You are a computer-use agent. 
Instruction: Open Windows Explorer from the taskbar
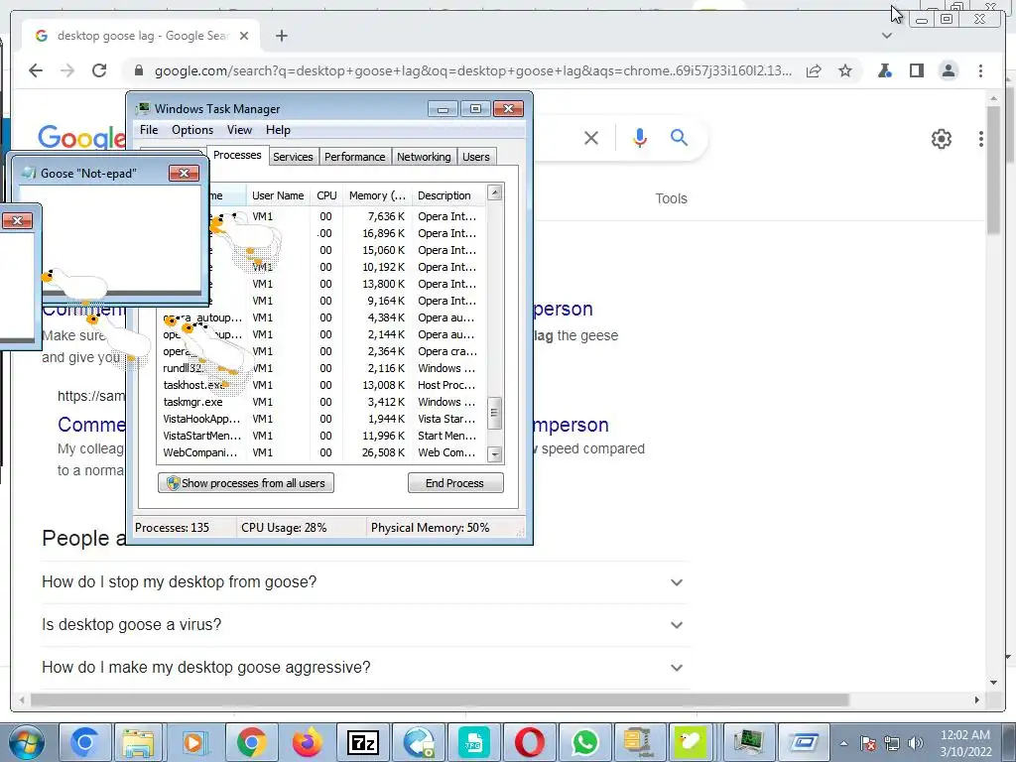[x=139, y=742]
